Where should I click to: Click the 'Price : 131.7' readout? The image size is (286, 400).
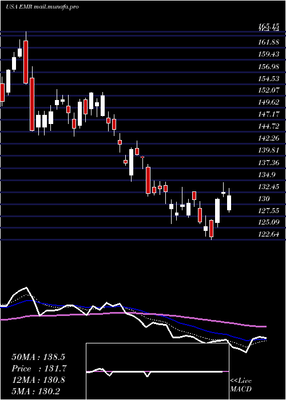pos(39,369)
